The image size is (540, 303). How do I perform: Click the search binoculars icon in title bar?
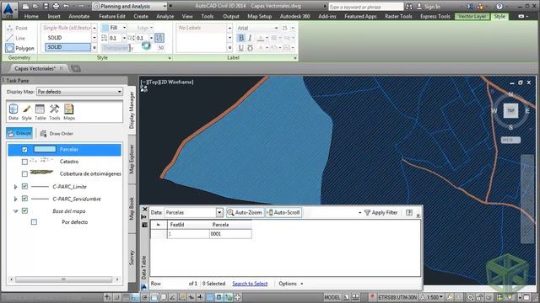pyautogui.click(x=408, y=7)
